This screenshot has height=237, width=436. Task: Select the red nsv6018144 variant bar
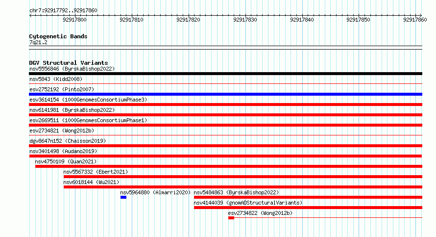click(243, 187)
